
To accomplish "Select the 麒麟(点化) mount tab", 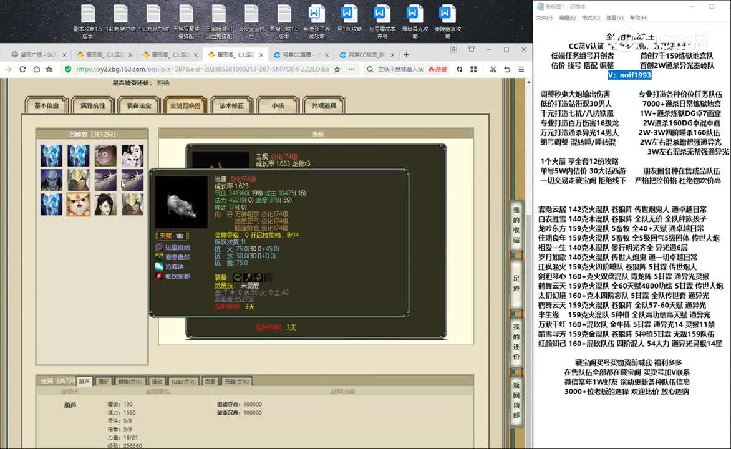I will [130, 382].
